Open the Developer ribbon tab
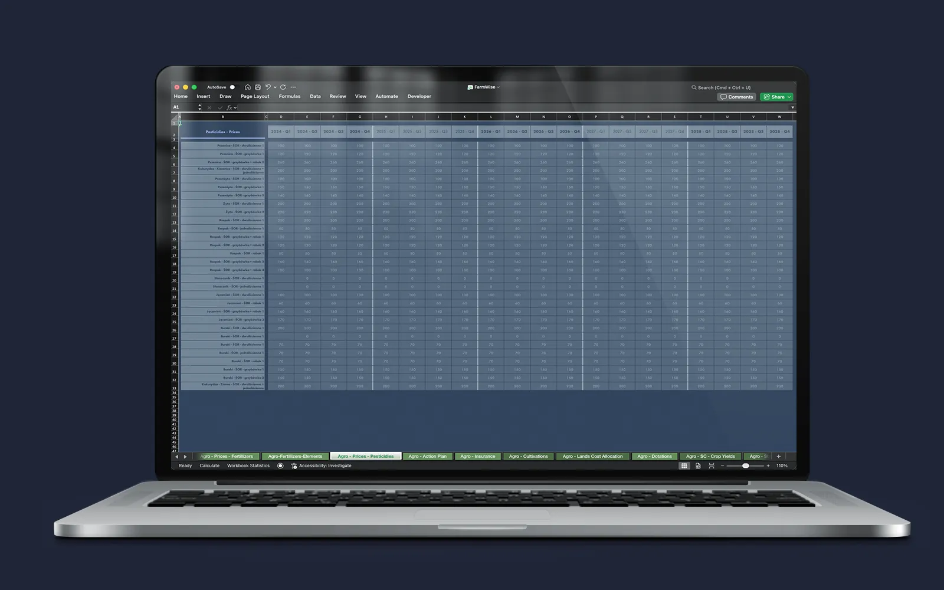Image resolution: width=944 pixels, height=590 pixels. [419, 96]
